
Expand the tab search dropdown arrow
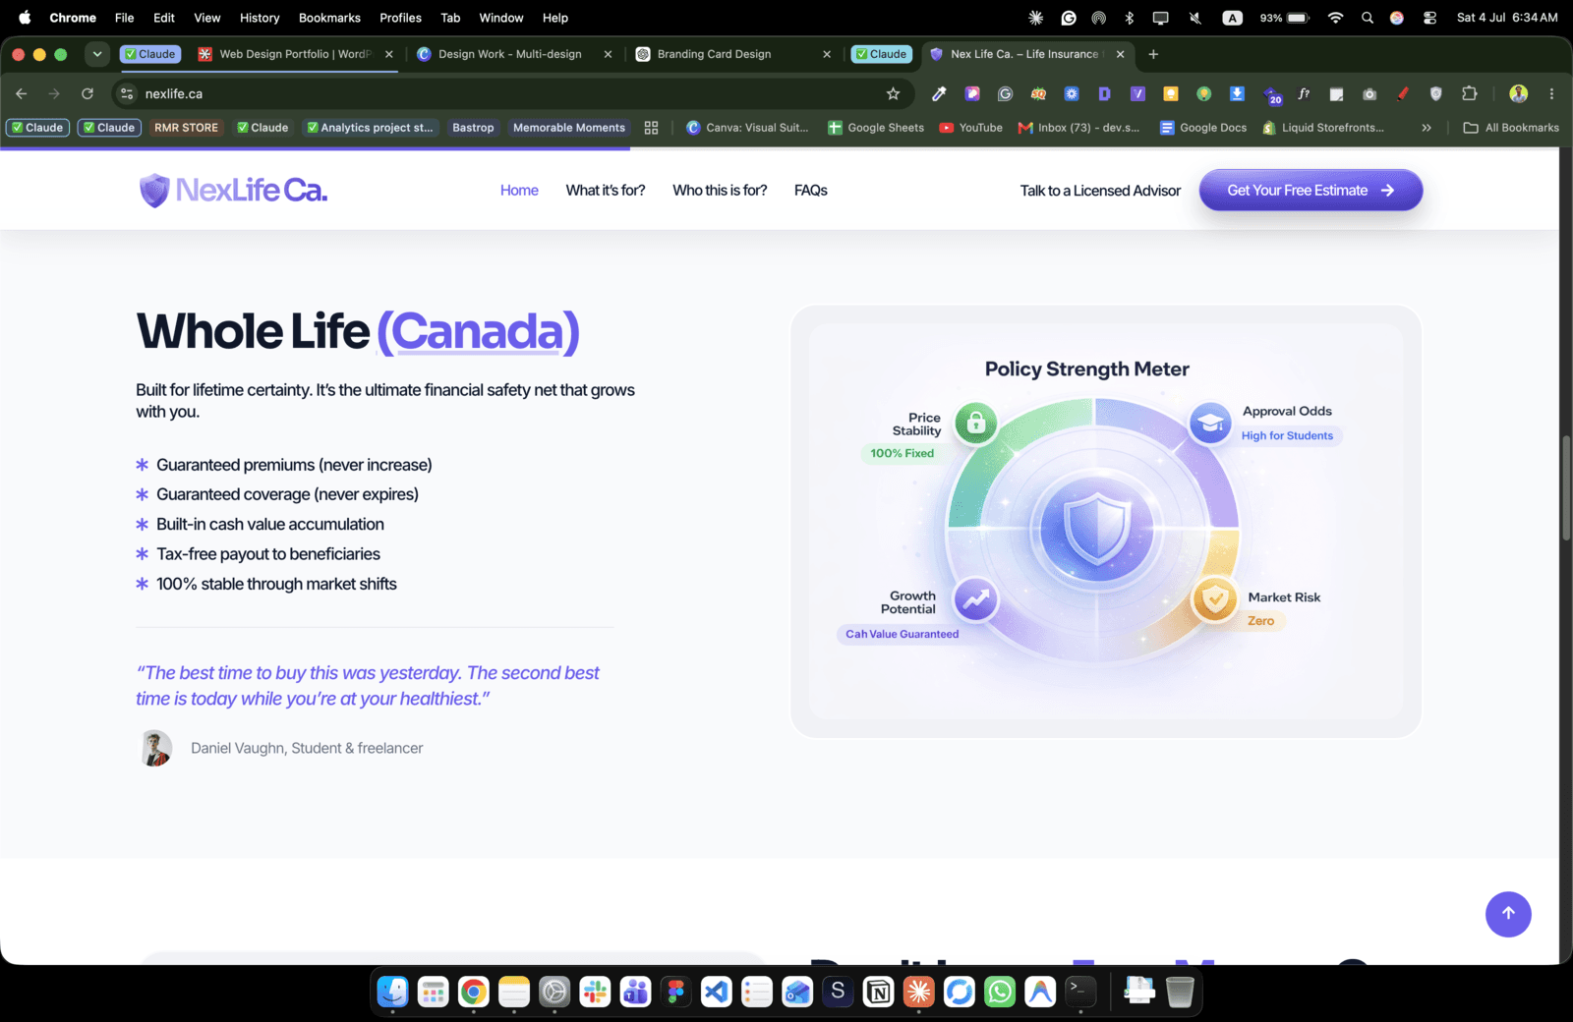96,54
